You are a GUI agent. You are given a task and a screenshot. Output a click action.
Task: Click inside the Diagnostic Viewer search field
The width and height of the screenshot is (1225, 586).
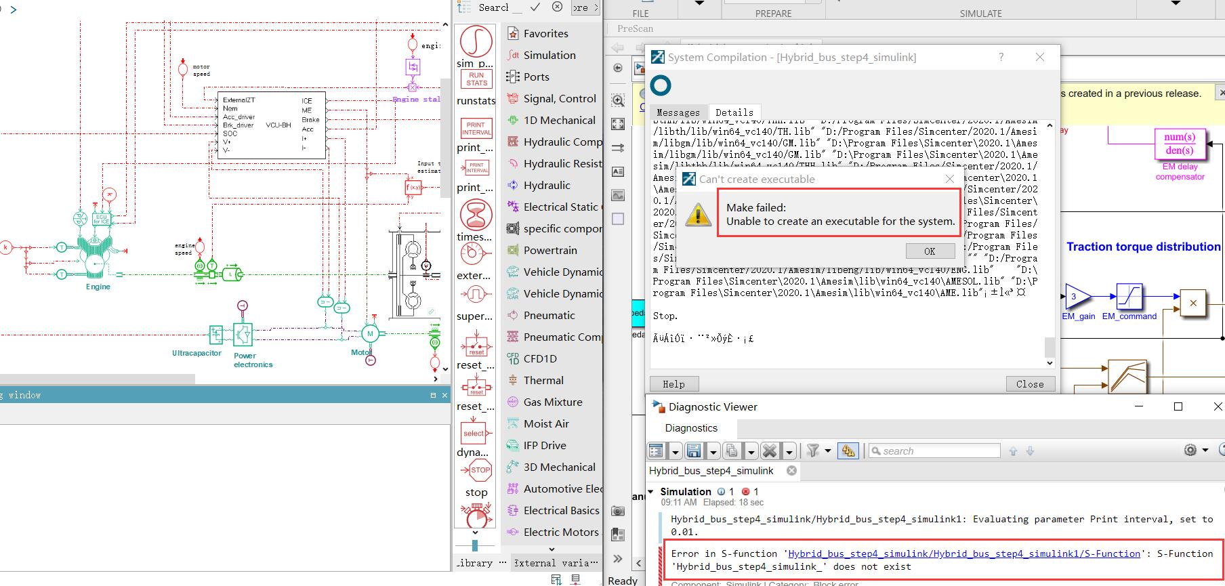point(934,451)
